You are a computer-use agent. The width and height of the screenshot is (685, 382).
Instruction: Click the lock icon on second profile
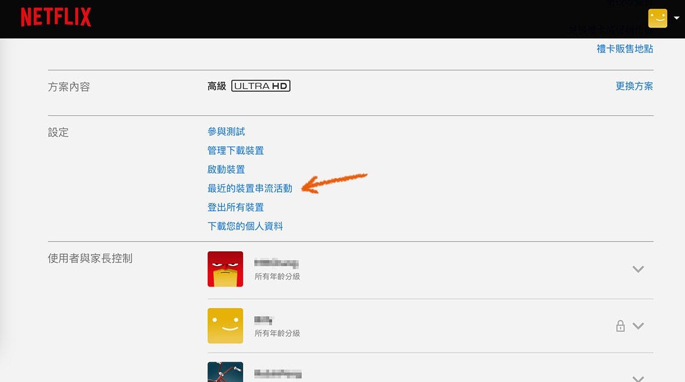(620, 326)
